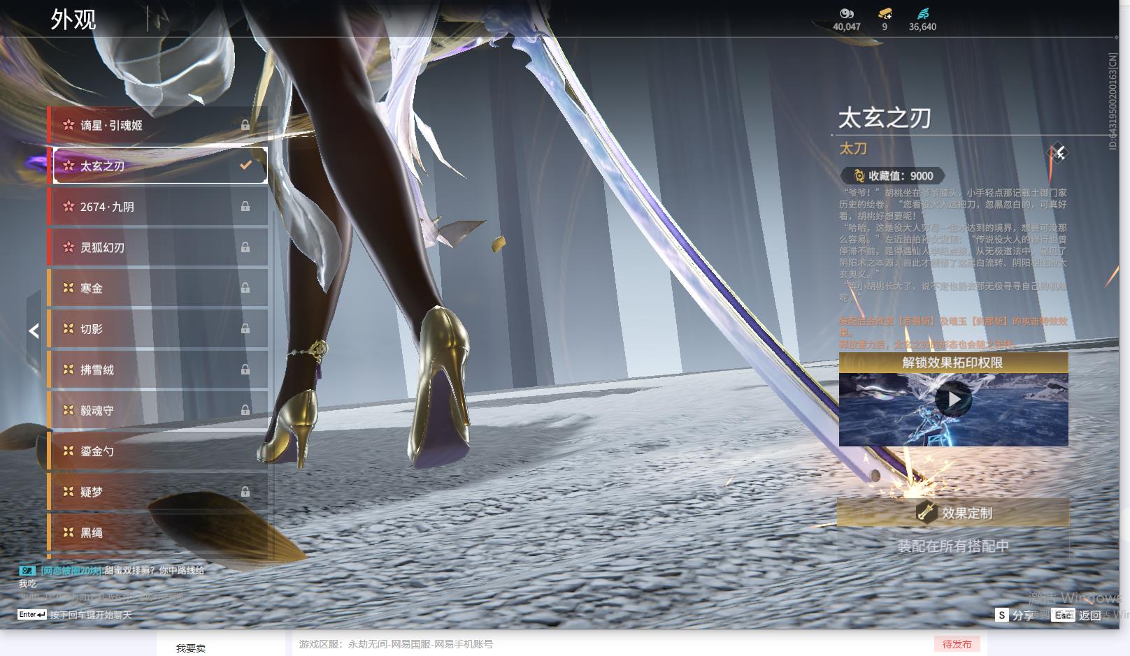The height and width of the screenshot is (656, 1130).
Task: Collapse the skin list with left arrow
Action: click(34, 330)
